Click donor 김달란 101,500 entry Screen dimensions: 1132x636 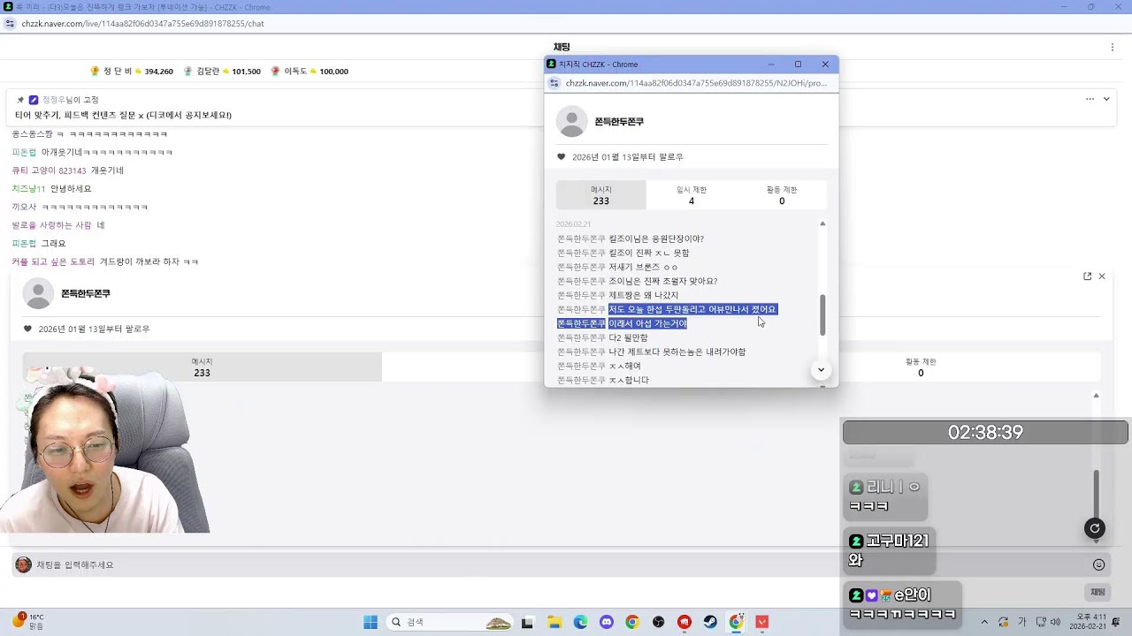pos(222,72)
